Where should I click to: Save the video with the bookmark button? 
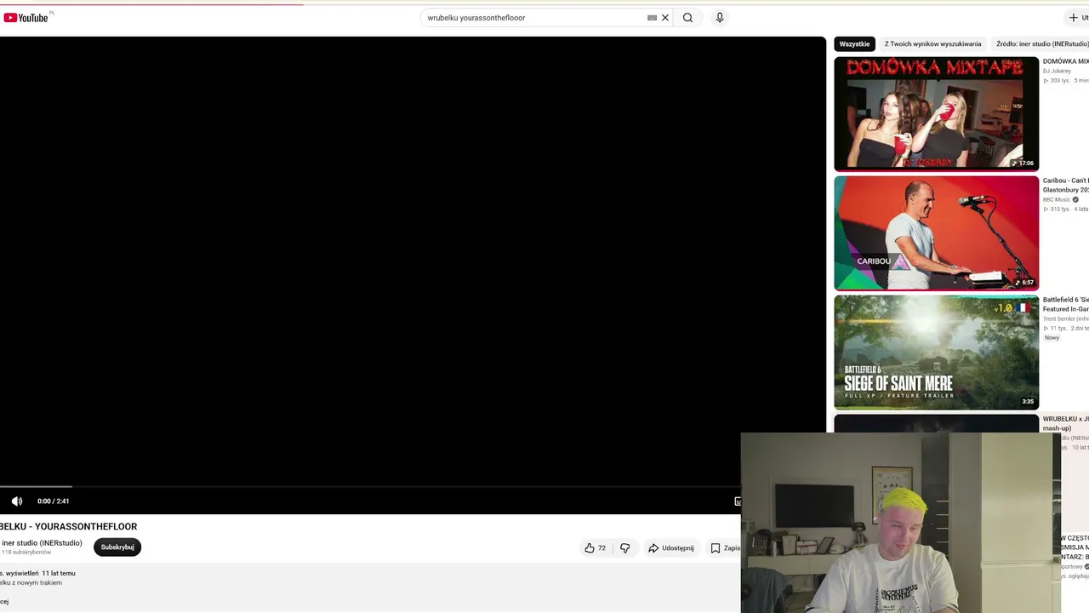(725, 548)
